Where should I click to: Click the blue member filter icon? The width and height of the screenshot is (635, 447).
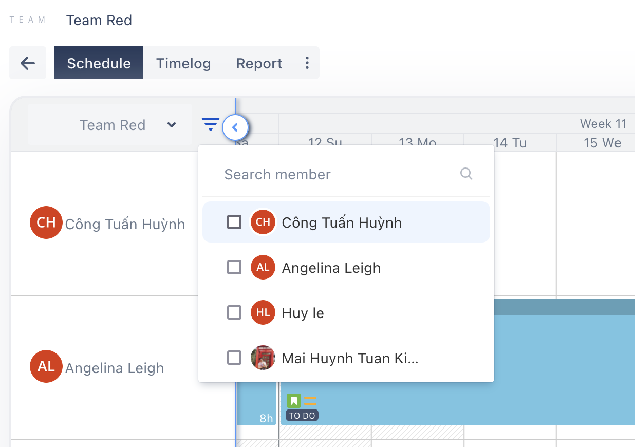point(210,124)
